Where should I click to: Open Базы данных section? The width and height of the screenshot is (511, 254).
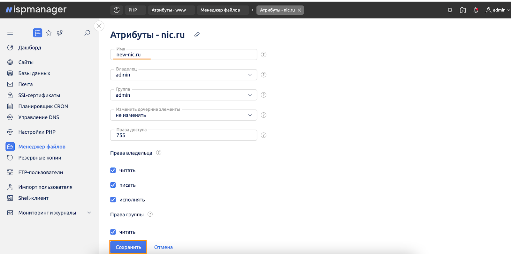[34, 73]
